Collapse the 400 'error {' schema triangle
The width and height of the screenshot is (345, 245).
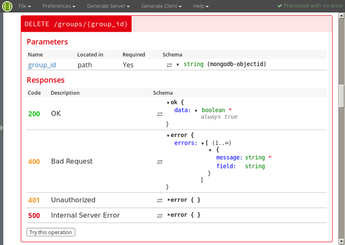(168, 135)
